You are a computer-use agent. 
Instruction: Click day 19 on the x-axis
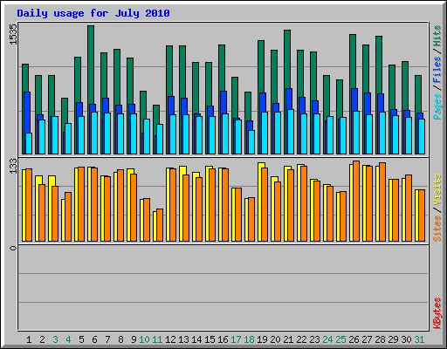pyautogui.click(x=262, y=339)
